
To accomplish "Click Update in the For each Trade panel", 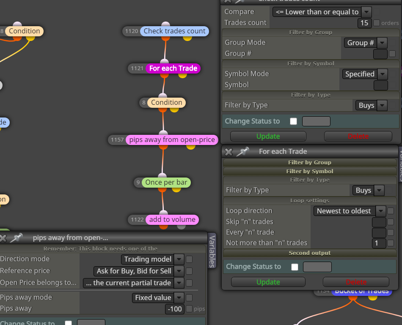I will pyautogui.click(x=268, y=282).
